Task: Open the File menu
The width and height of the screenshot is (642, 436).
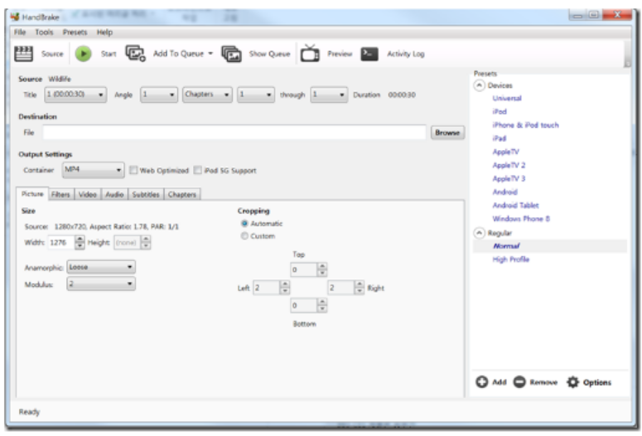Action: (x=20, y=32)
